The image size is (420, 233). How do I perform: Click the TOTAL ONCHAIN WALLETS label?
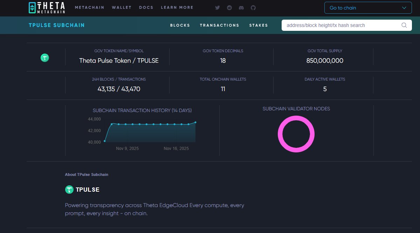click(x=223, y=79)
